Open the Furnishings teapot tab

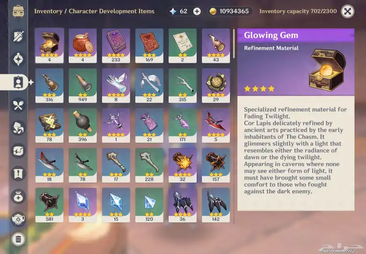18,220
